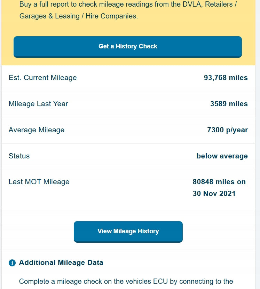Click the below average status value

coord(222,156)
